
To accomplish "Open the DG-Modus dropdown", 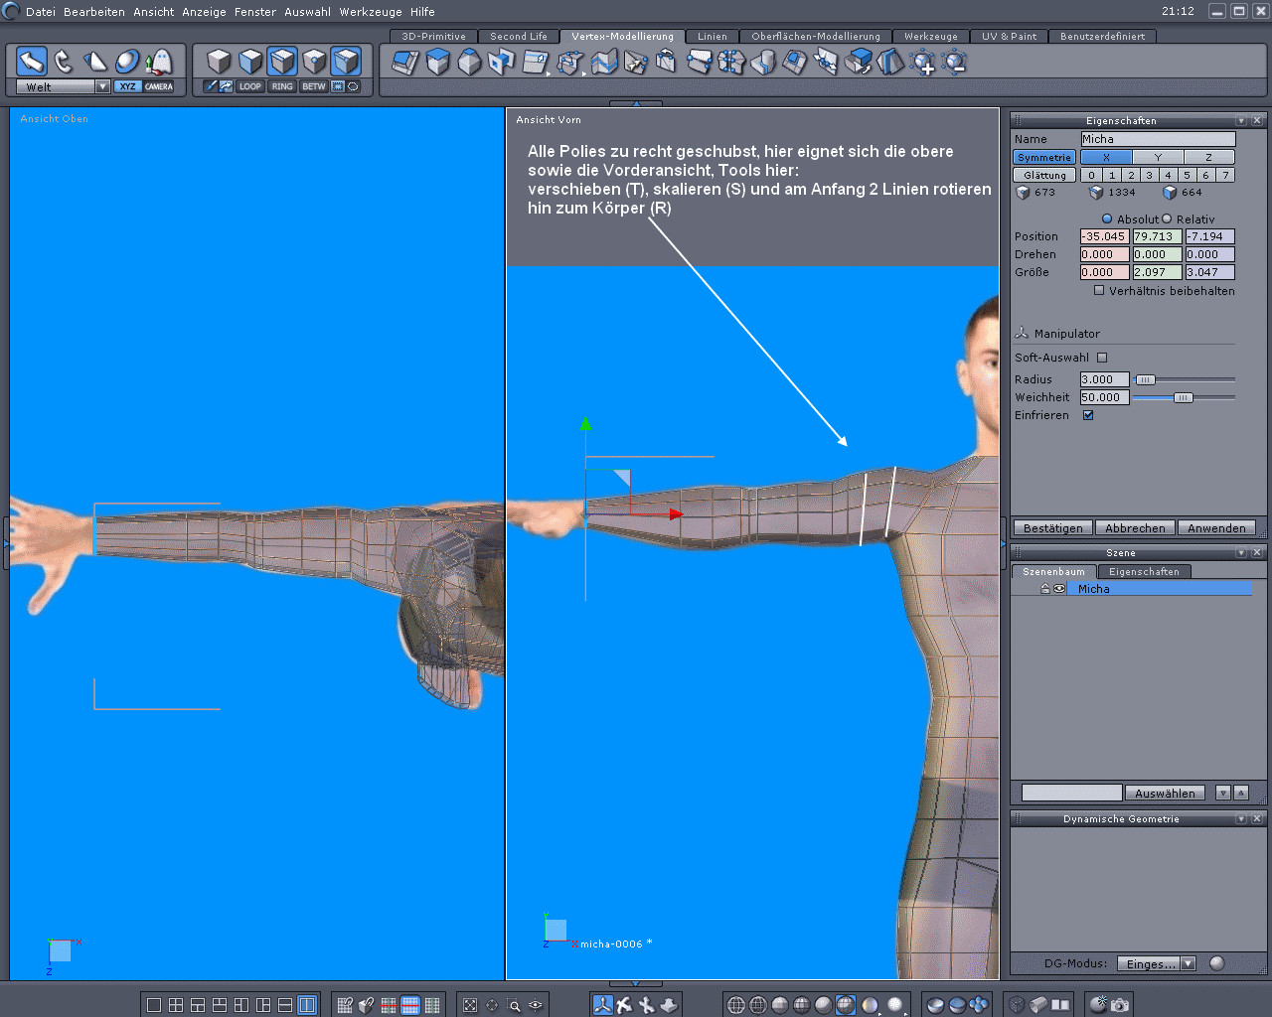I will 1188,963.
